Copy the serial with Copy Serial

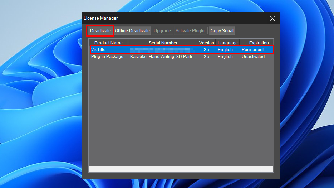(222, 31)
